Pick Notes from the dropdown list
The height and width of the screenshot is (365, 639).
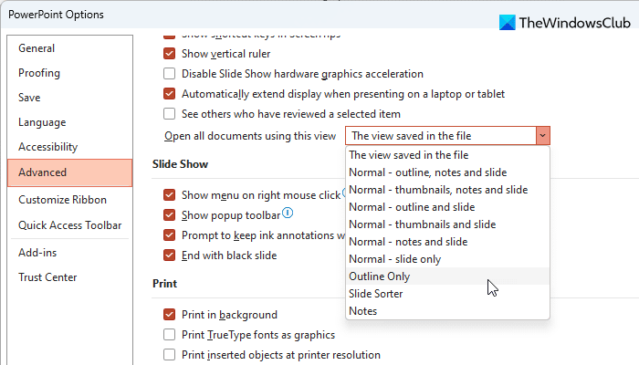[x=363, y=311]
